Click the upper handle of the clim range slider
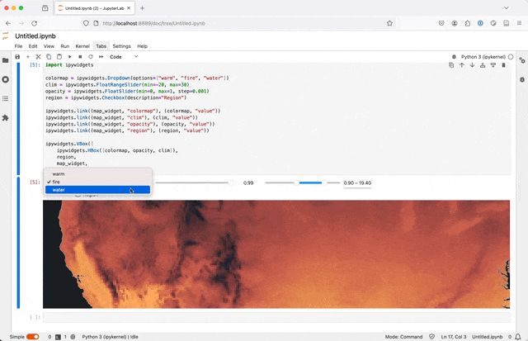The height and width of the screenshot is (341, 528). tap(324, 183)
